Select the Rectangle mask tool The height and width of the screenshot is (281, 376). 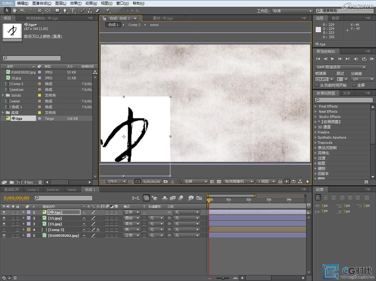57,10
